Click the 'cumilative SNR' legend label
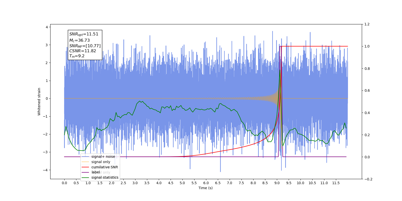This screenshot has width=402, height=201. click(x=105, y=167)
